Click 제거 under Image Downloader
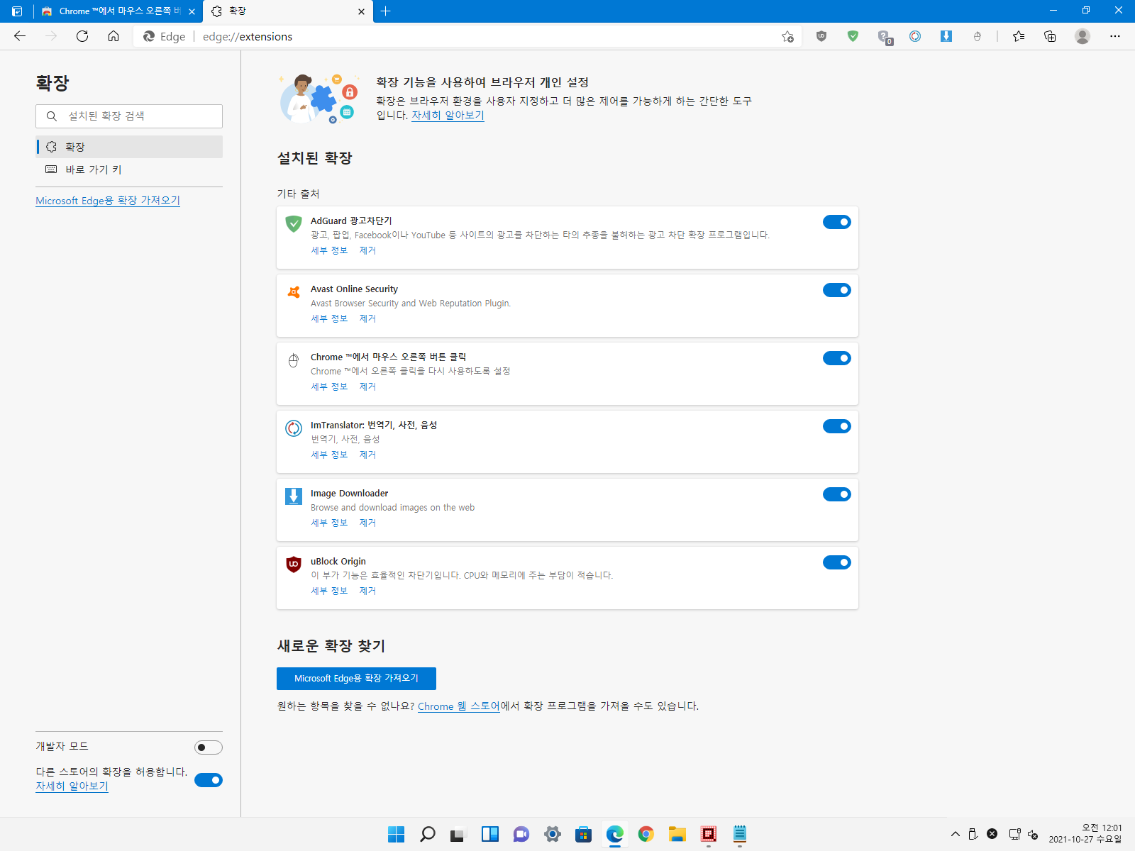The height and width of the screenshot is (851, 1135). (367, 523)
